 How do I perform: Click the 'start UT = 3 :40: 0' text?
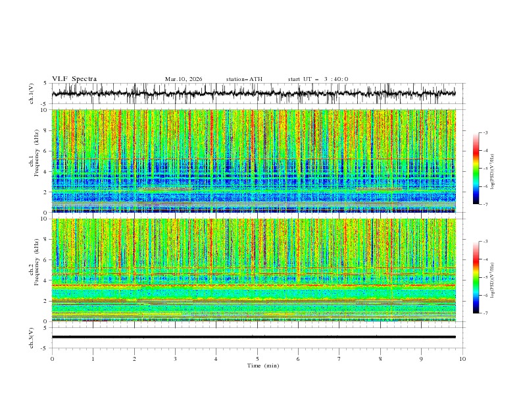tap(318, 79)
